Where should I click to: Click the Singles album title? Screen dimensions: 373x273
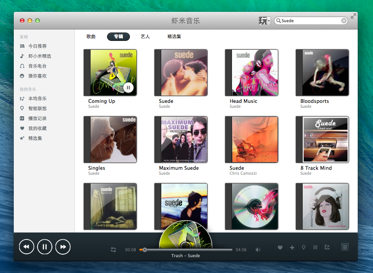coord(96,168)
